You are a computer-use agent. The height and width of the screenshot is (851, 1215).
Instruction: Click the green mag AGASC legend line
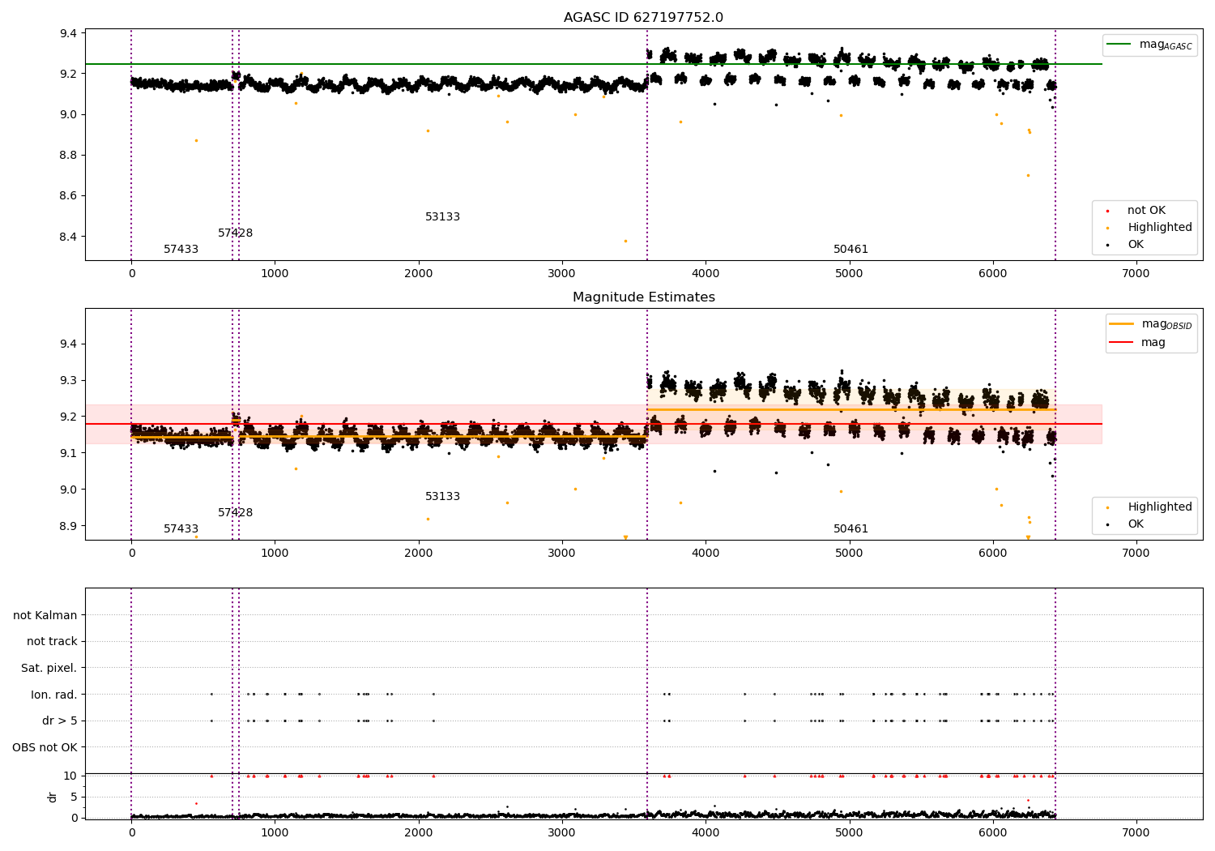[1119, 45]
